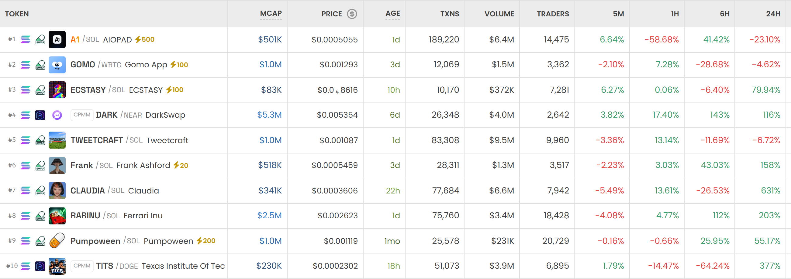
Task: Click the $5.3M market cap of DARK
Action: point(269,115)
